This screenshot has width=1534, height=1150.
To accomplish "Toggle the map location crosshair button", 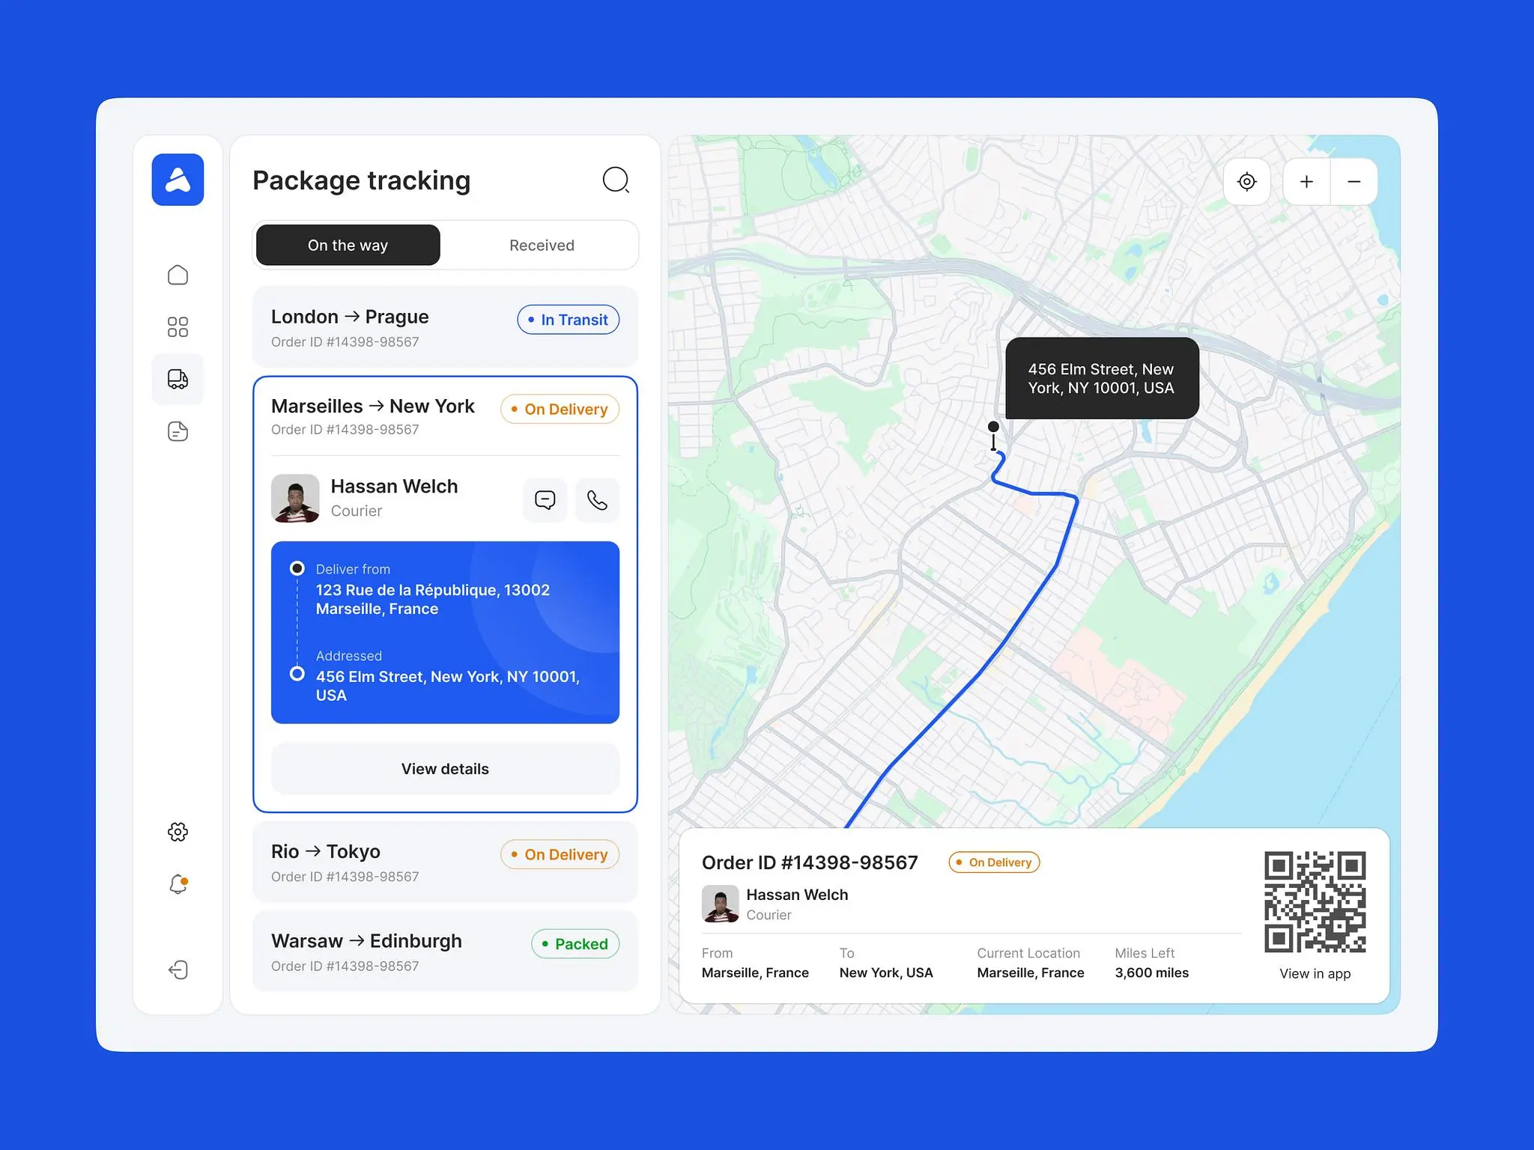I will 1246,181.
